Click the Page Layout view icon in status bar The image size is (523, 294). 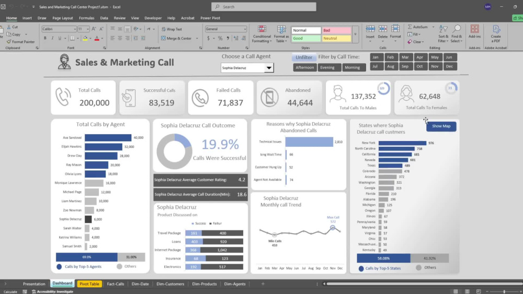467,291
